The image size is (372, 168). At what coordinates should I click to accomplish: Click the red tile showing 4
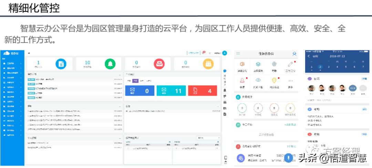(x=203, y=91)
